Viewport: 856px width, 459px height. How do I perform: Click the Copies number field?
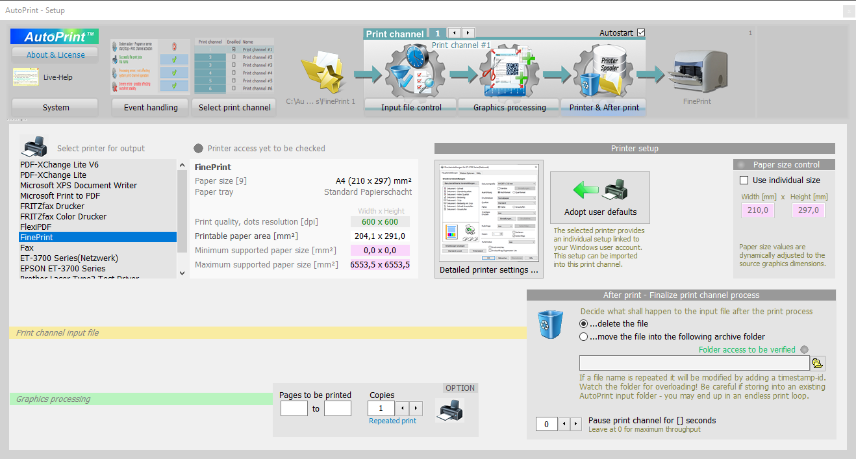click(381, 408)
